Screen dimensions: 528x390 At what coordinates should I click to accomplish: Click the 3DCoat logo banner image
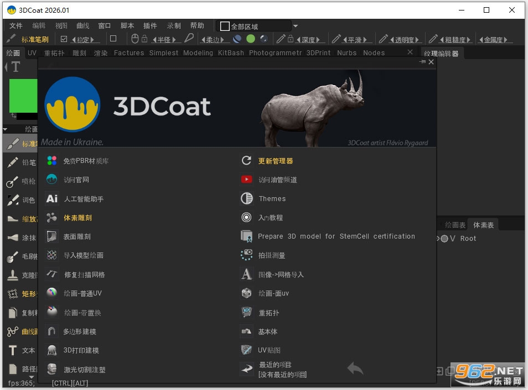[237, 108]
